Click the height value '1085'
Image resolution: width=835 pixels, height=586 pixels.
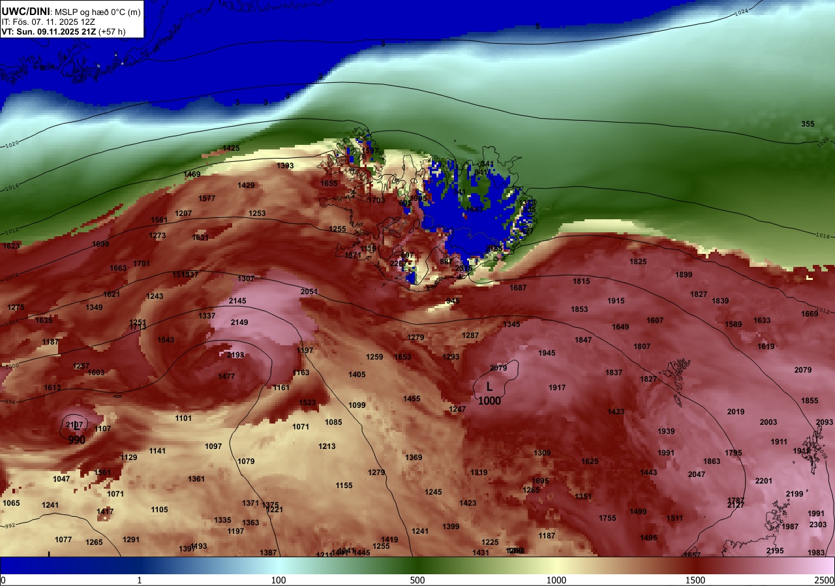333,422
